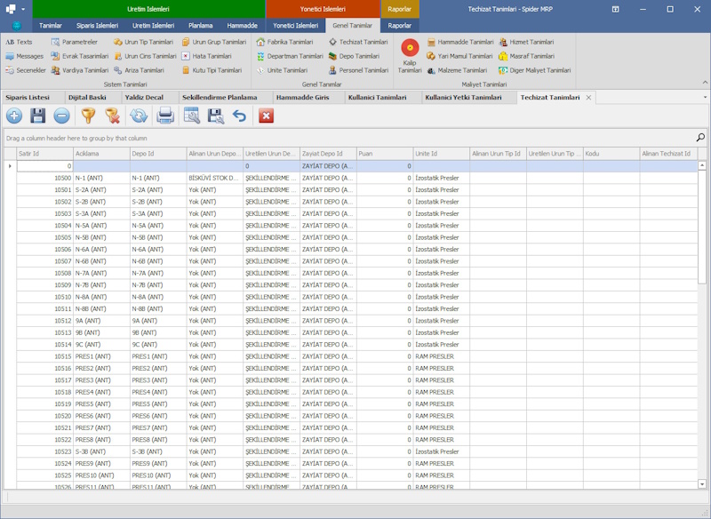Save records with the floppy disk icon
Image resolution: width=711 pixels, height=519 pixels.
(x=37, y=116)
